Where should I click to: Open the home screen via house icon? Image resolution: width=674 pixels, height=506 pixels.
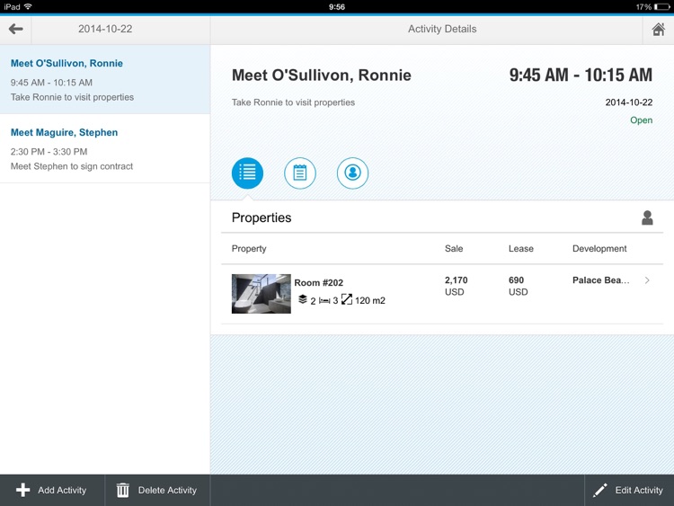(x=658, y=30)
